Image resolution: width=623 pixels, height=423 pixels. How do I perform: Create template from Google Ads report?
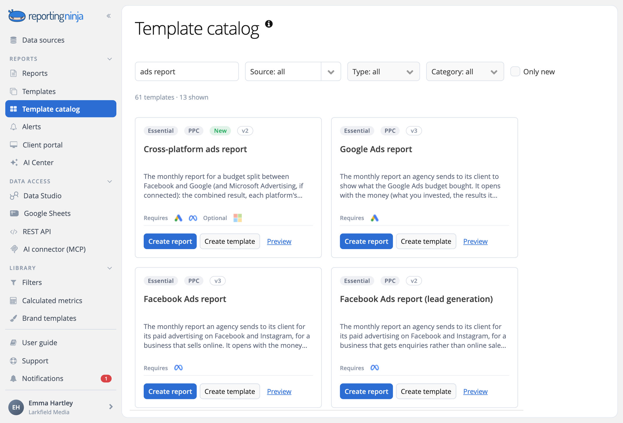(426, 241)
